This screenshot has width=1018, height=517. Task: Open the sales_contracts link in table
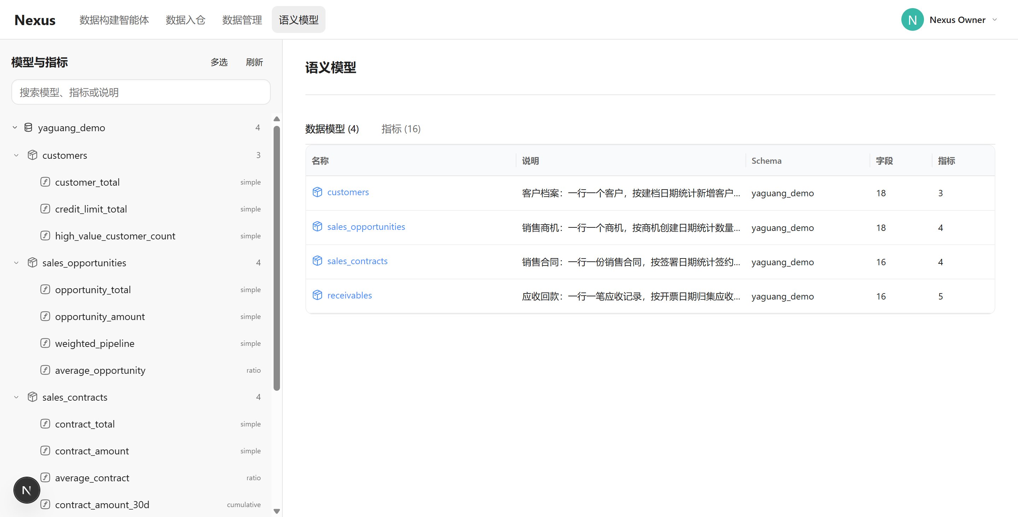tap(357, 261)
